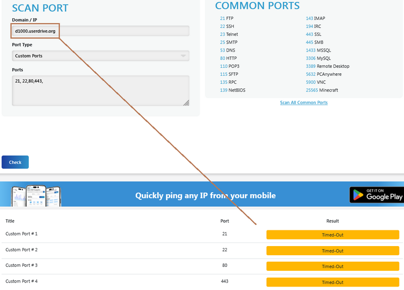Click the Ports textarea
Viewport: 404px width, 290px height.
(100, 91)
